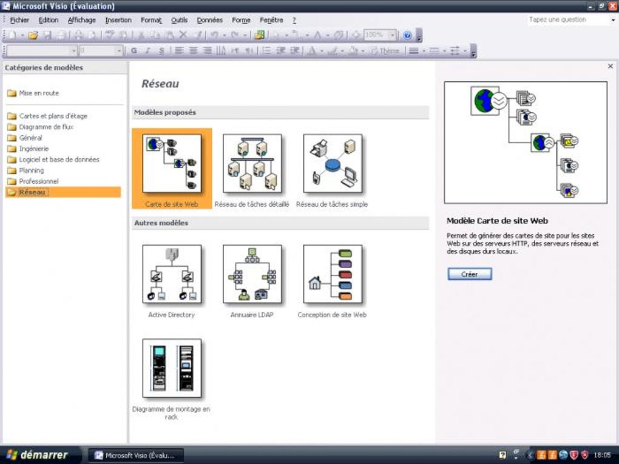The width and height of the screenshot is (619, 464).
Task: Click the Redo arrow icon
Action: coord(234,35)
